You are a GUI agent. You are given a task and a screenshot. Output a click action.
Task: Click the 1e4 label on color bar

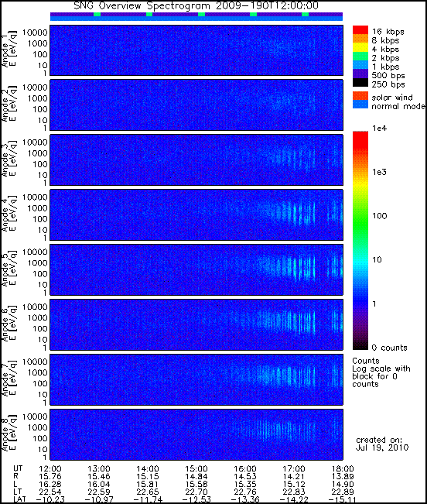click(379, 129)
